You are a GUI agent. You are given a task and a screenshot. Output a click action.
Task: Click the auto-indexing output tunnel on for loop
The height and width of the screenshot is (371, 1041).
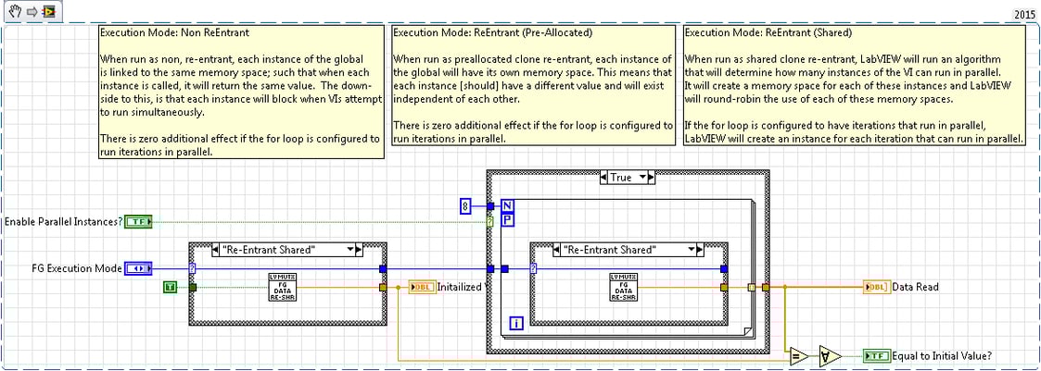[751, 287]
